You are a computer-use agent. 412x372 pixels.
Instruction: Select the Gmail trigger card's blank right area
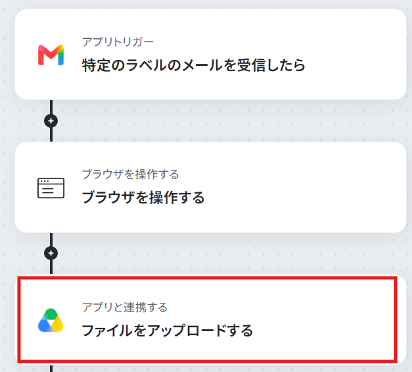pyautogui.click(x=355, y=55)
